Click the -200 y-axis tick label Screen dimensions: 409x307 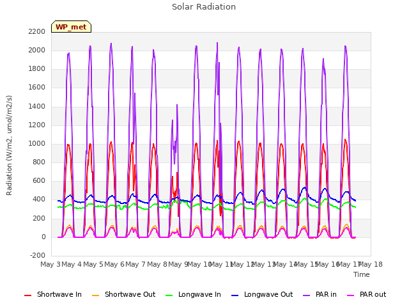[38, 255]
